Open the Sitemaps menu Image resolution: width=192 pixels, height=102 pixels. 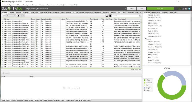point(42,5)
